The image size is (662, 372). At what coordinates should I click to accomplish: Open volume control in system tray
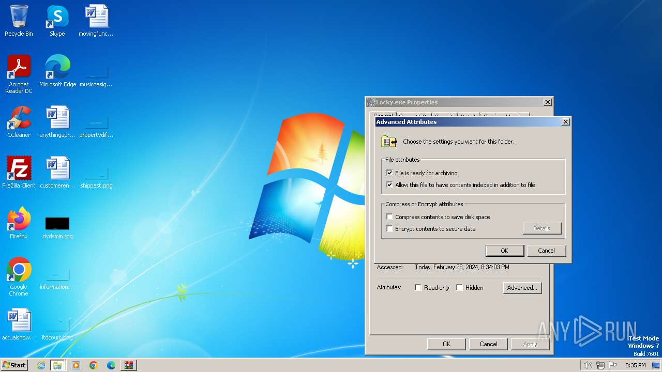(588, 365)
